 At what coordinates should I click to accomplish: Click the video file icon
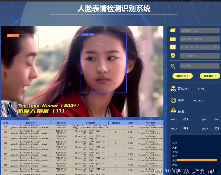[173, 47]
